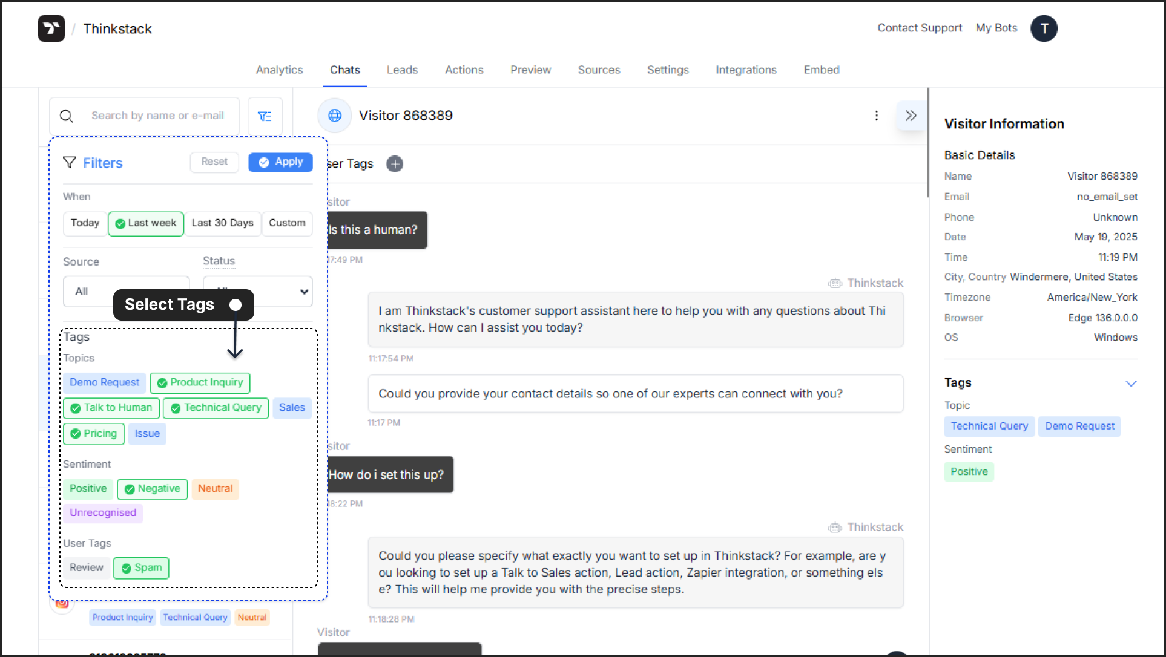Image resolution: width=1166 pixels, height=657 pixels.
Task: Click the Instagram channel icon
Action: pyautogui.click(x=62, y=604)
